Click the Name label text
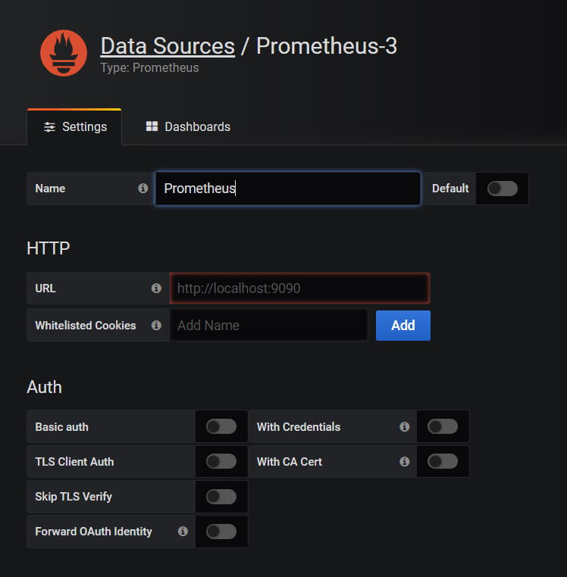Image resolution: width=567 pixels, height=577 pixels. (x=50, y=189)
